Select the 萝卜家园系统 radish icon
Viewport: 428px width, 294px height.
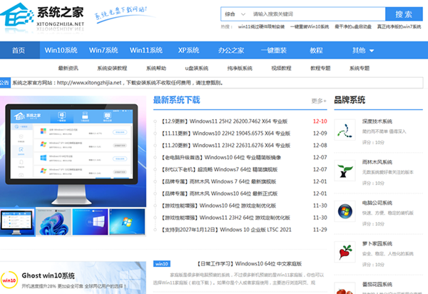(346, 251)
